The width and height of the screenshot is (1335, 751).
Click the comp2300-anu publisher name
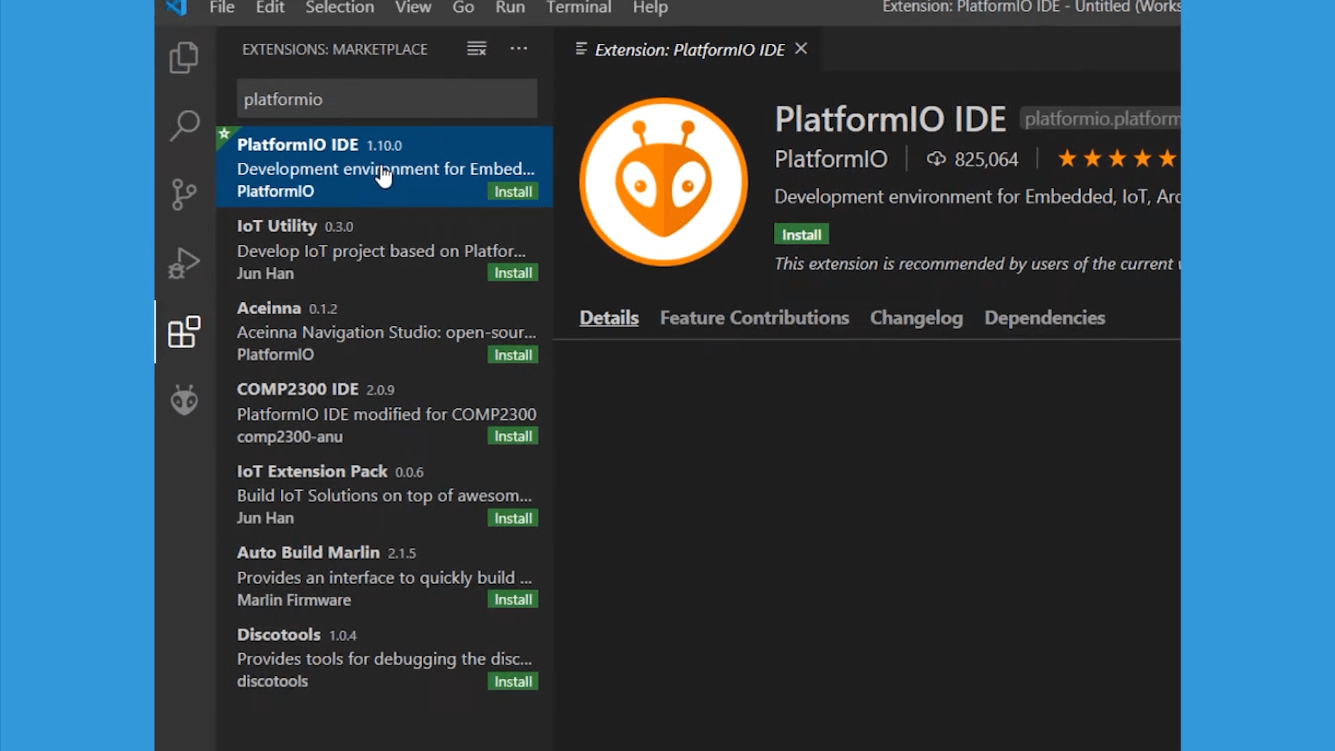pyautogui.click(x=289, y=437)
